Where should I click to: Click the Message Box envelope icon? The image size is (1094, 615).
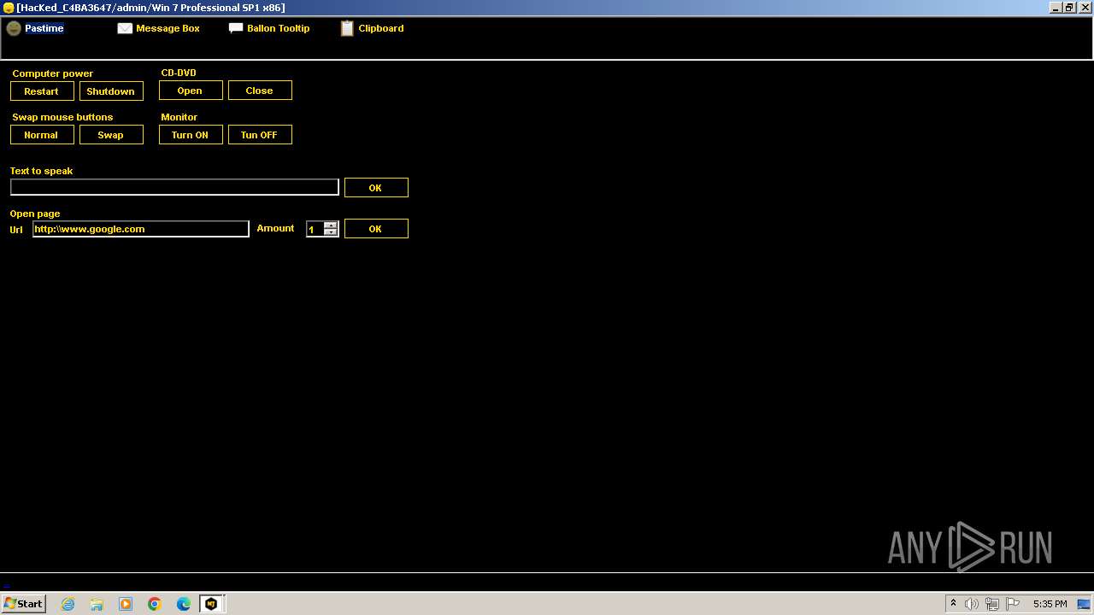tap(125, 28)
